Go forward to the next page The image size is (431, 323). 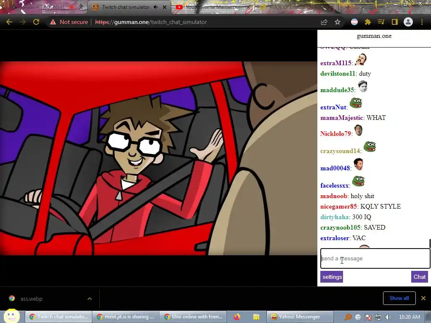[x=23, y=22]
